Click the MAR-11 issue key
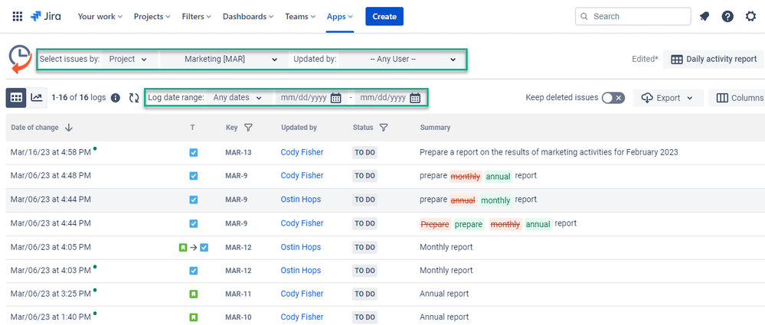 point(238,294)
